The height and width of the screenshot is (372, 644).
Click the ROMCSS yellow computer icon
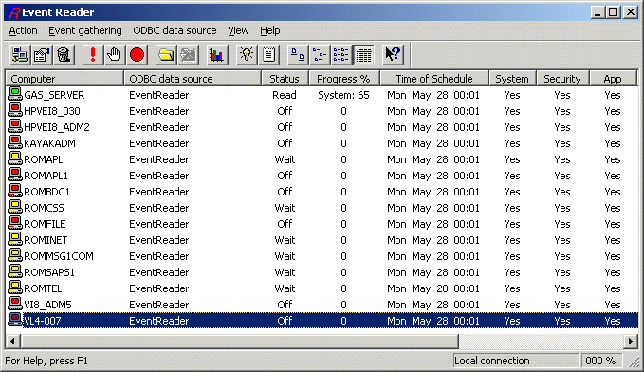tap(15, 207)
